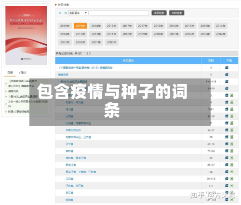The width and height of the screenshot is (241, 205).
Task: Open Excel icon for 黑龙江省 pages 86-97
Action: (x=231, y=165)
